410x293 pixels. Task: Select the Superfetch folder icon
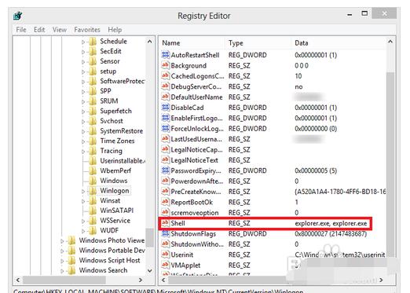point(93,111)
